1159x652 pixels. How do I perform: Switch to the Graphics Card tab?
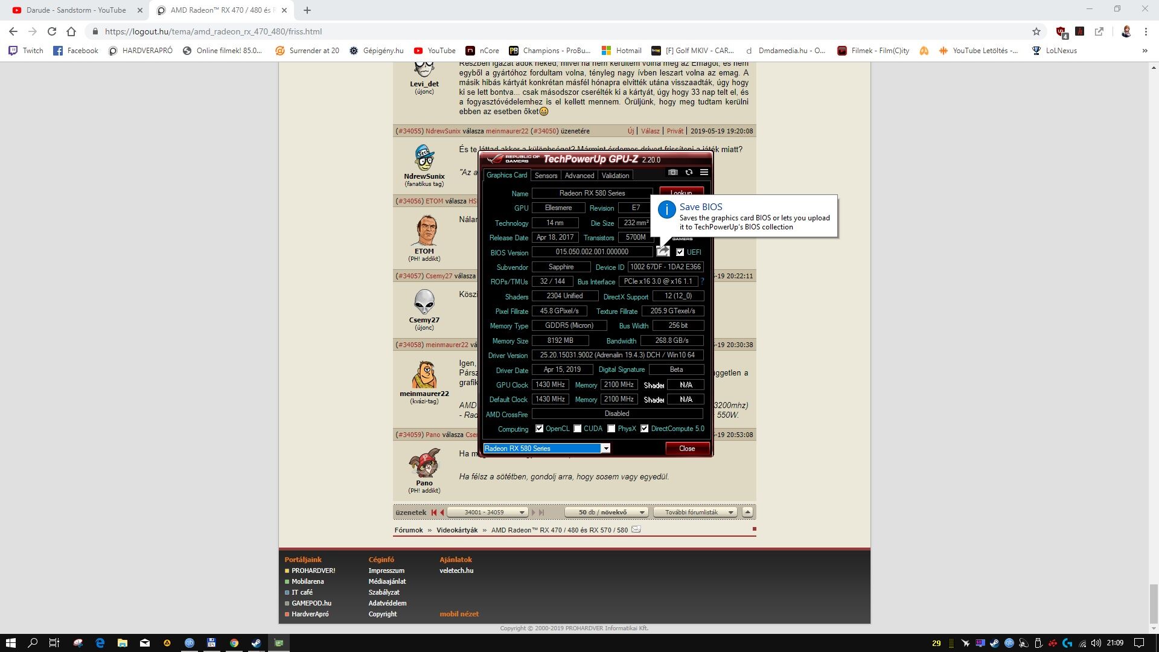506,175
